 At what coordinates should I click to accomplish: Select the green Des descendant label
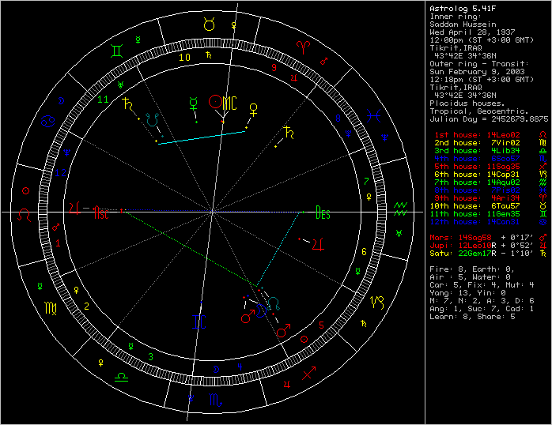click(x=322, y=212)
